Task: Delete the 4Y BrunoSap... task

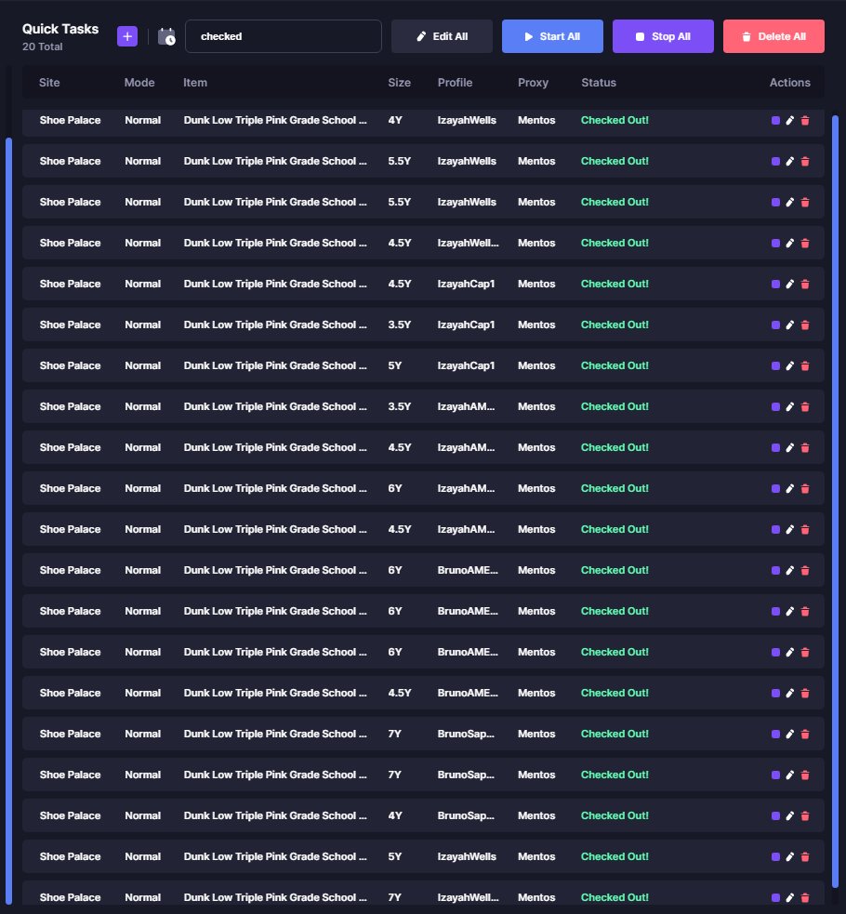Action: pyautogui.click(x=805, y=815)
